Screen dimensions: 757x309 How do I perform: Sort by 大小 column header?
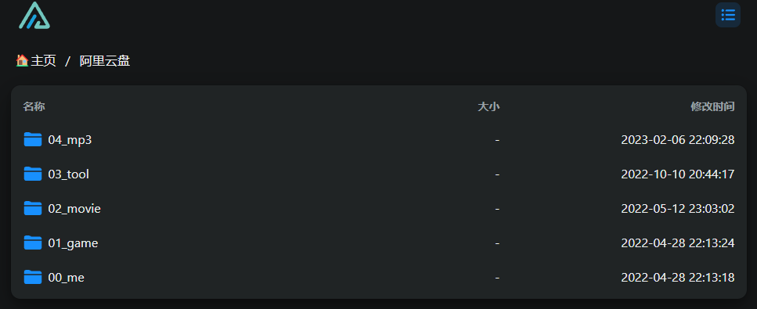tap(488, 106)
